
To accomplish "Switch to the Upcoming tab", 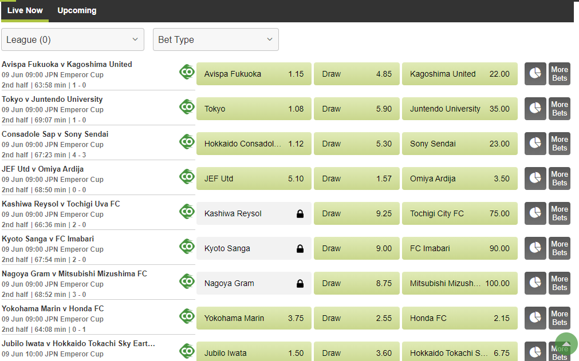I will (77, 11).
